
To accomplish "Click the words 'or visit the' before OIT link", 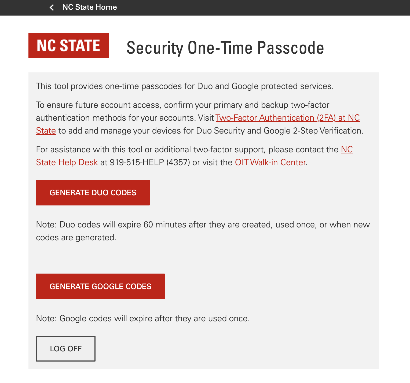I will pos(212,163).
